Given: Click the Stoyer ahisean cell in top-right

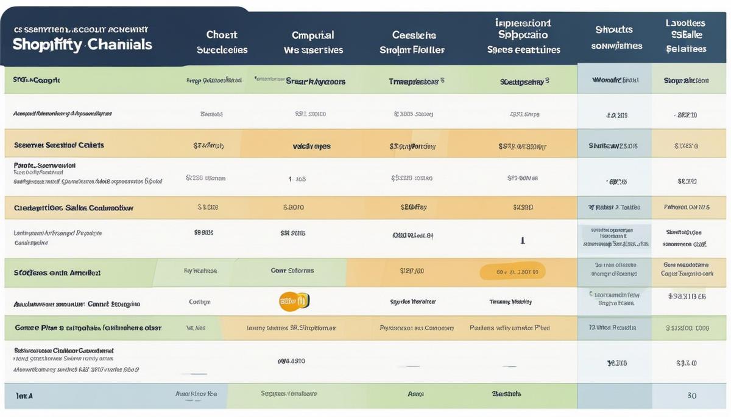Looking at the screenshot, I should [686, 80].
